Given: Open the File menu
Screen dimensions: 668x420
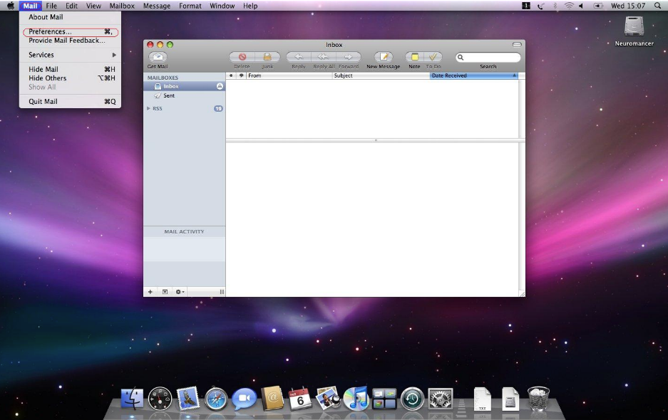Looking at the screenshot, I should click(51, 6).
